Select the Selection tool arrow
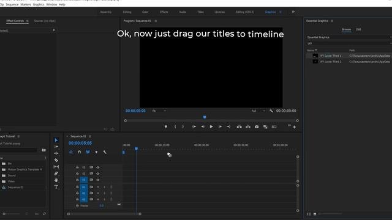Viewport: 392px width, 220px height. tap(56, 140)
